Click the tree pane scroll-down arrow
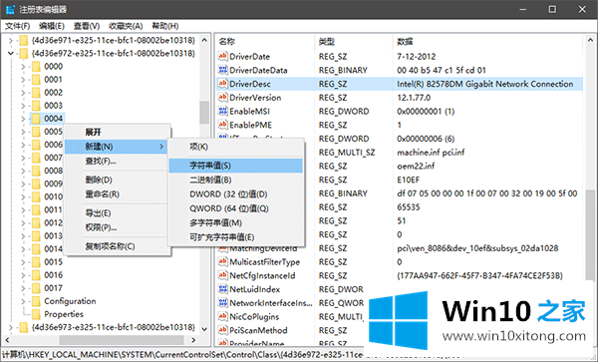This screenshot has width=598, height=362. point(204,329)
